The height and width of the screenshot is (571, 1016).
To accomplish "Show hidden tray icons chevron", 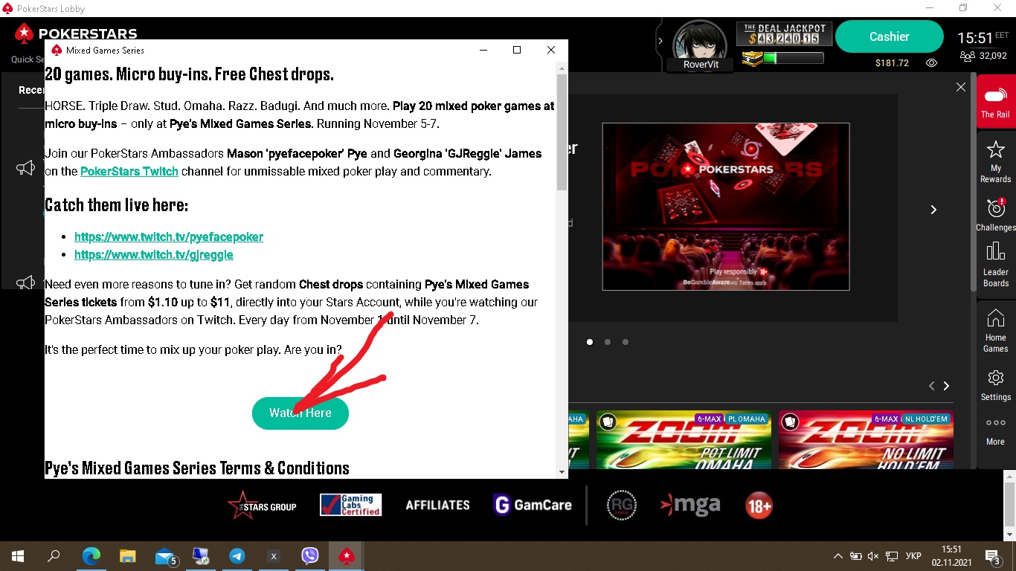I will [838, 556].
